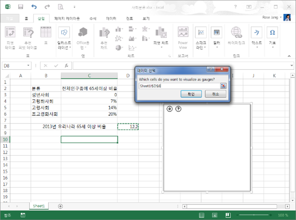Click the cell range input in dialog

[179, 86]
